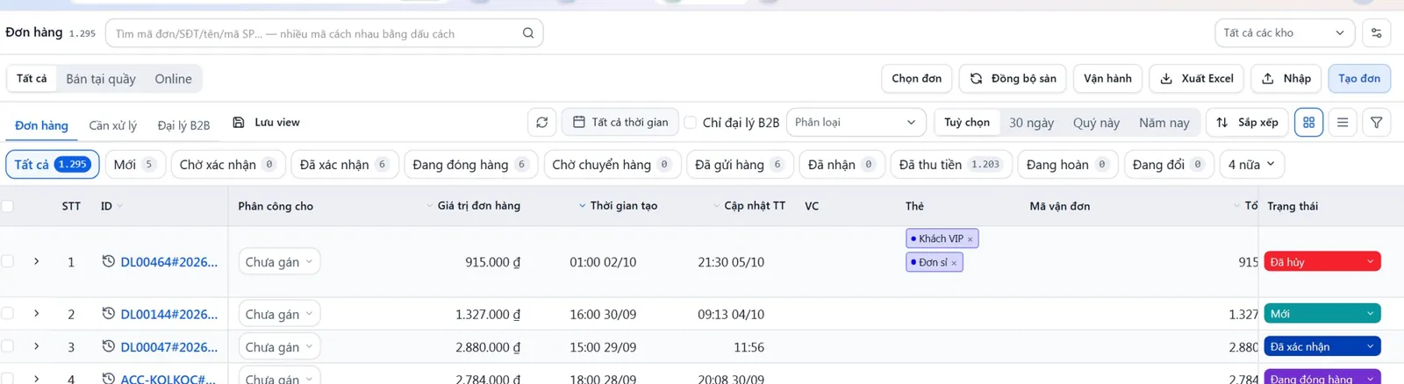Select the Tất cả channel tab
Screen dimensions: 1404x384
pyautogui.click(x=32, y=79)
